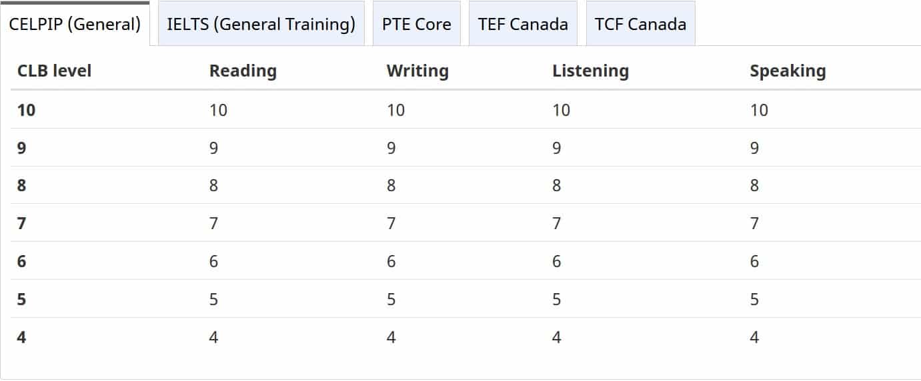Select the CLB level 6 row label

[x=22, y=261]
